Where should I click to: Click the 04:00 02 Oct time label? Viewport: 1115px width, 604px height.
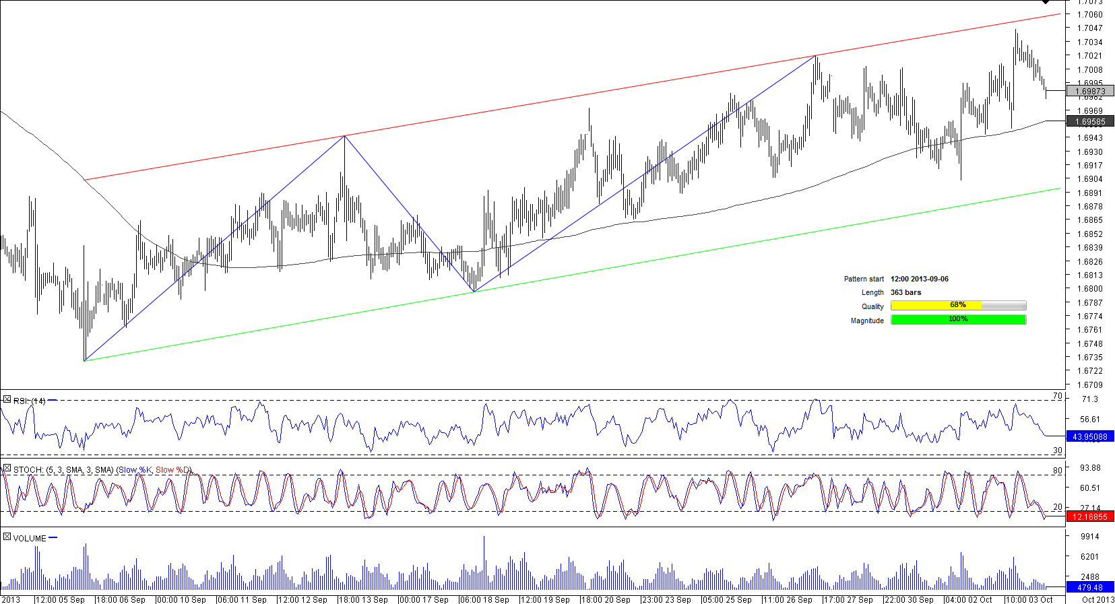click(x=969, y=600)
